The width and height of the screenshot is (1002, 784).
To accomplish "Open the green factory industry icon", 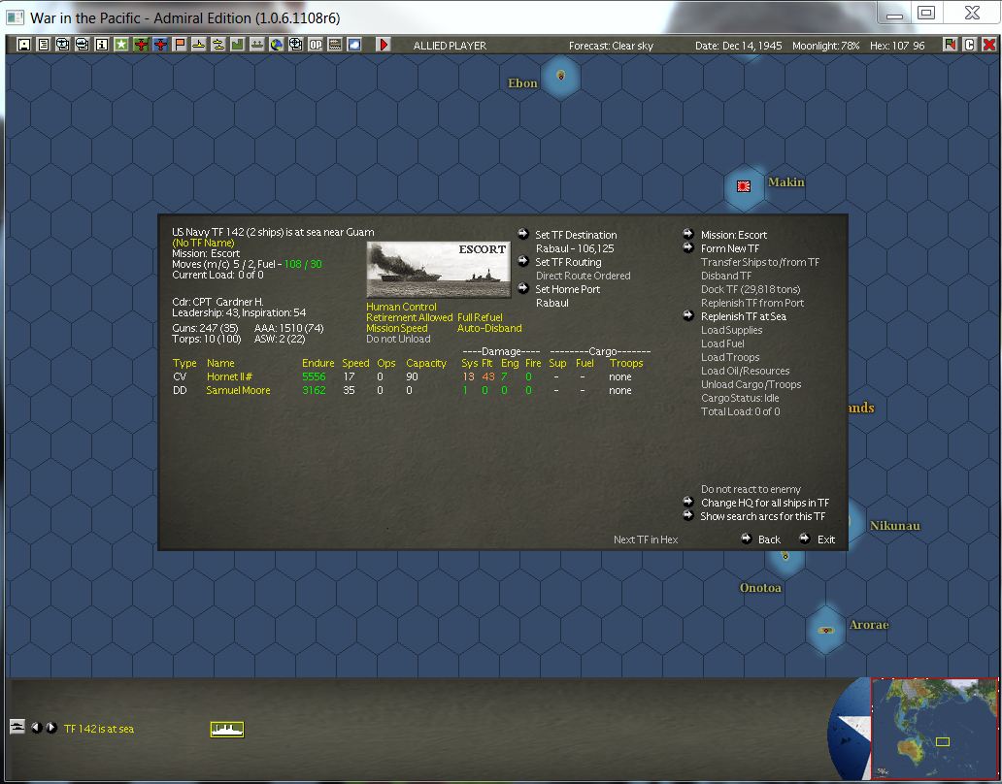I will 237,45.
